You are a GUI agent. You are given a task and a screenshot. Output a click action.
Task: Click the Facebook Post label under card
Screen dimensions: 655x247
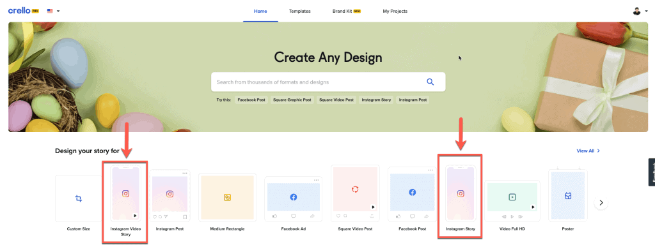coord(413,229)
